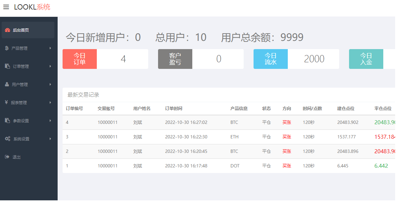Click the BTC cell in order 4 row
Viewport: 406px width, 202px height.
coord(234,122)
